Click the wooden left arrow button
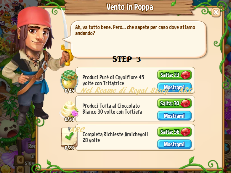231x173 pixels. (20, 160)
